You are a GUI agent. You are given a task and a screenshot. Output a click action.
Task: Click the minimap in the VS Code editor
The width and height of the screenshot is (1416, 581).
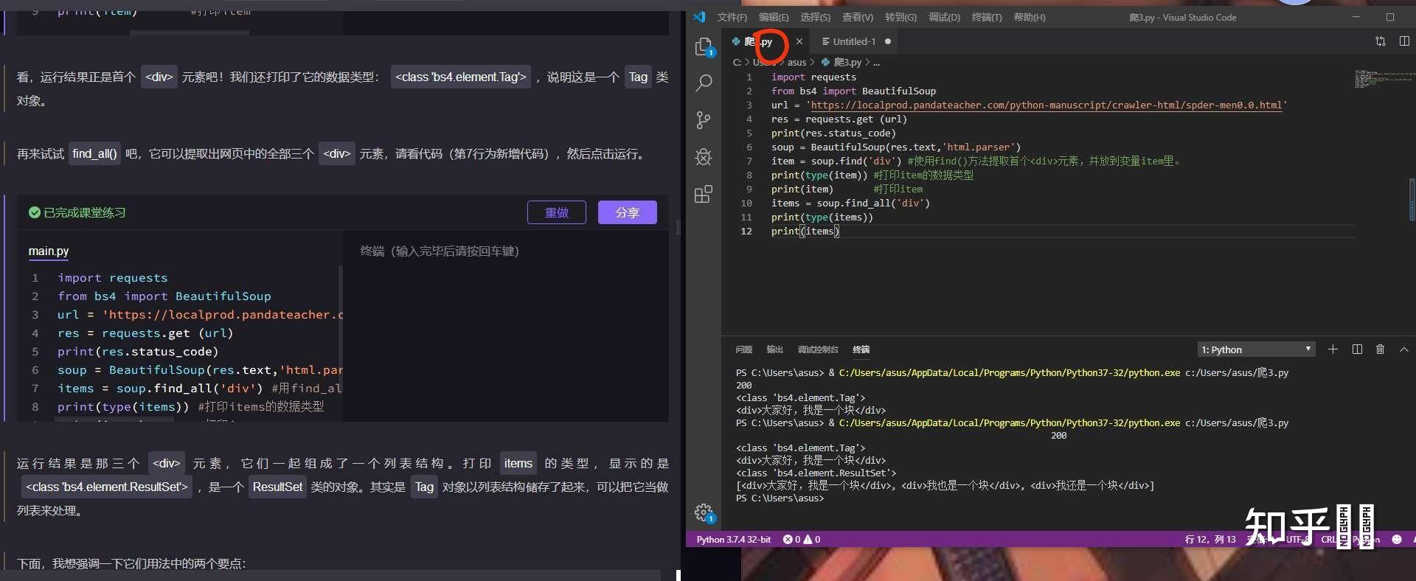(x=1384, y=78)
